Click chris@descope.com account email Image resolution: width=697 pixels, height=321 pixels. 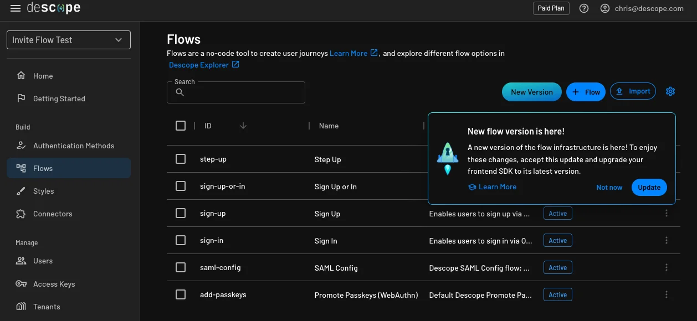click(649, 8)
